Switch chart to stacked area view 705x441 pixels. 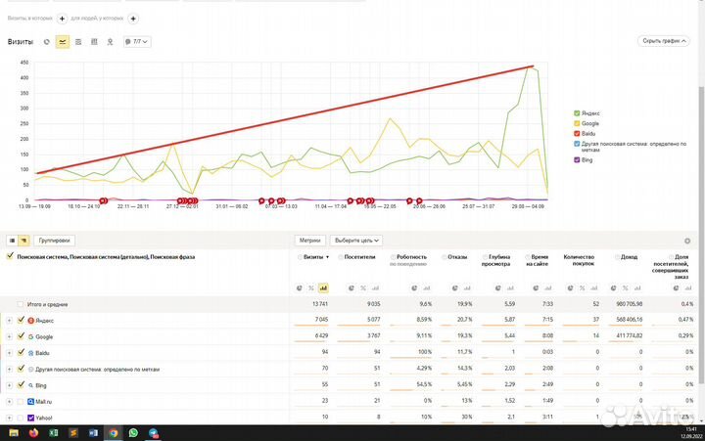tap(78, 42)
